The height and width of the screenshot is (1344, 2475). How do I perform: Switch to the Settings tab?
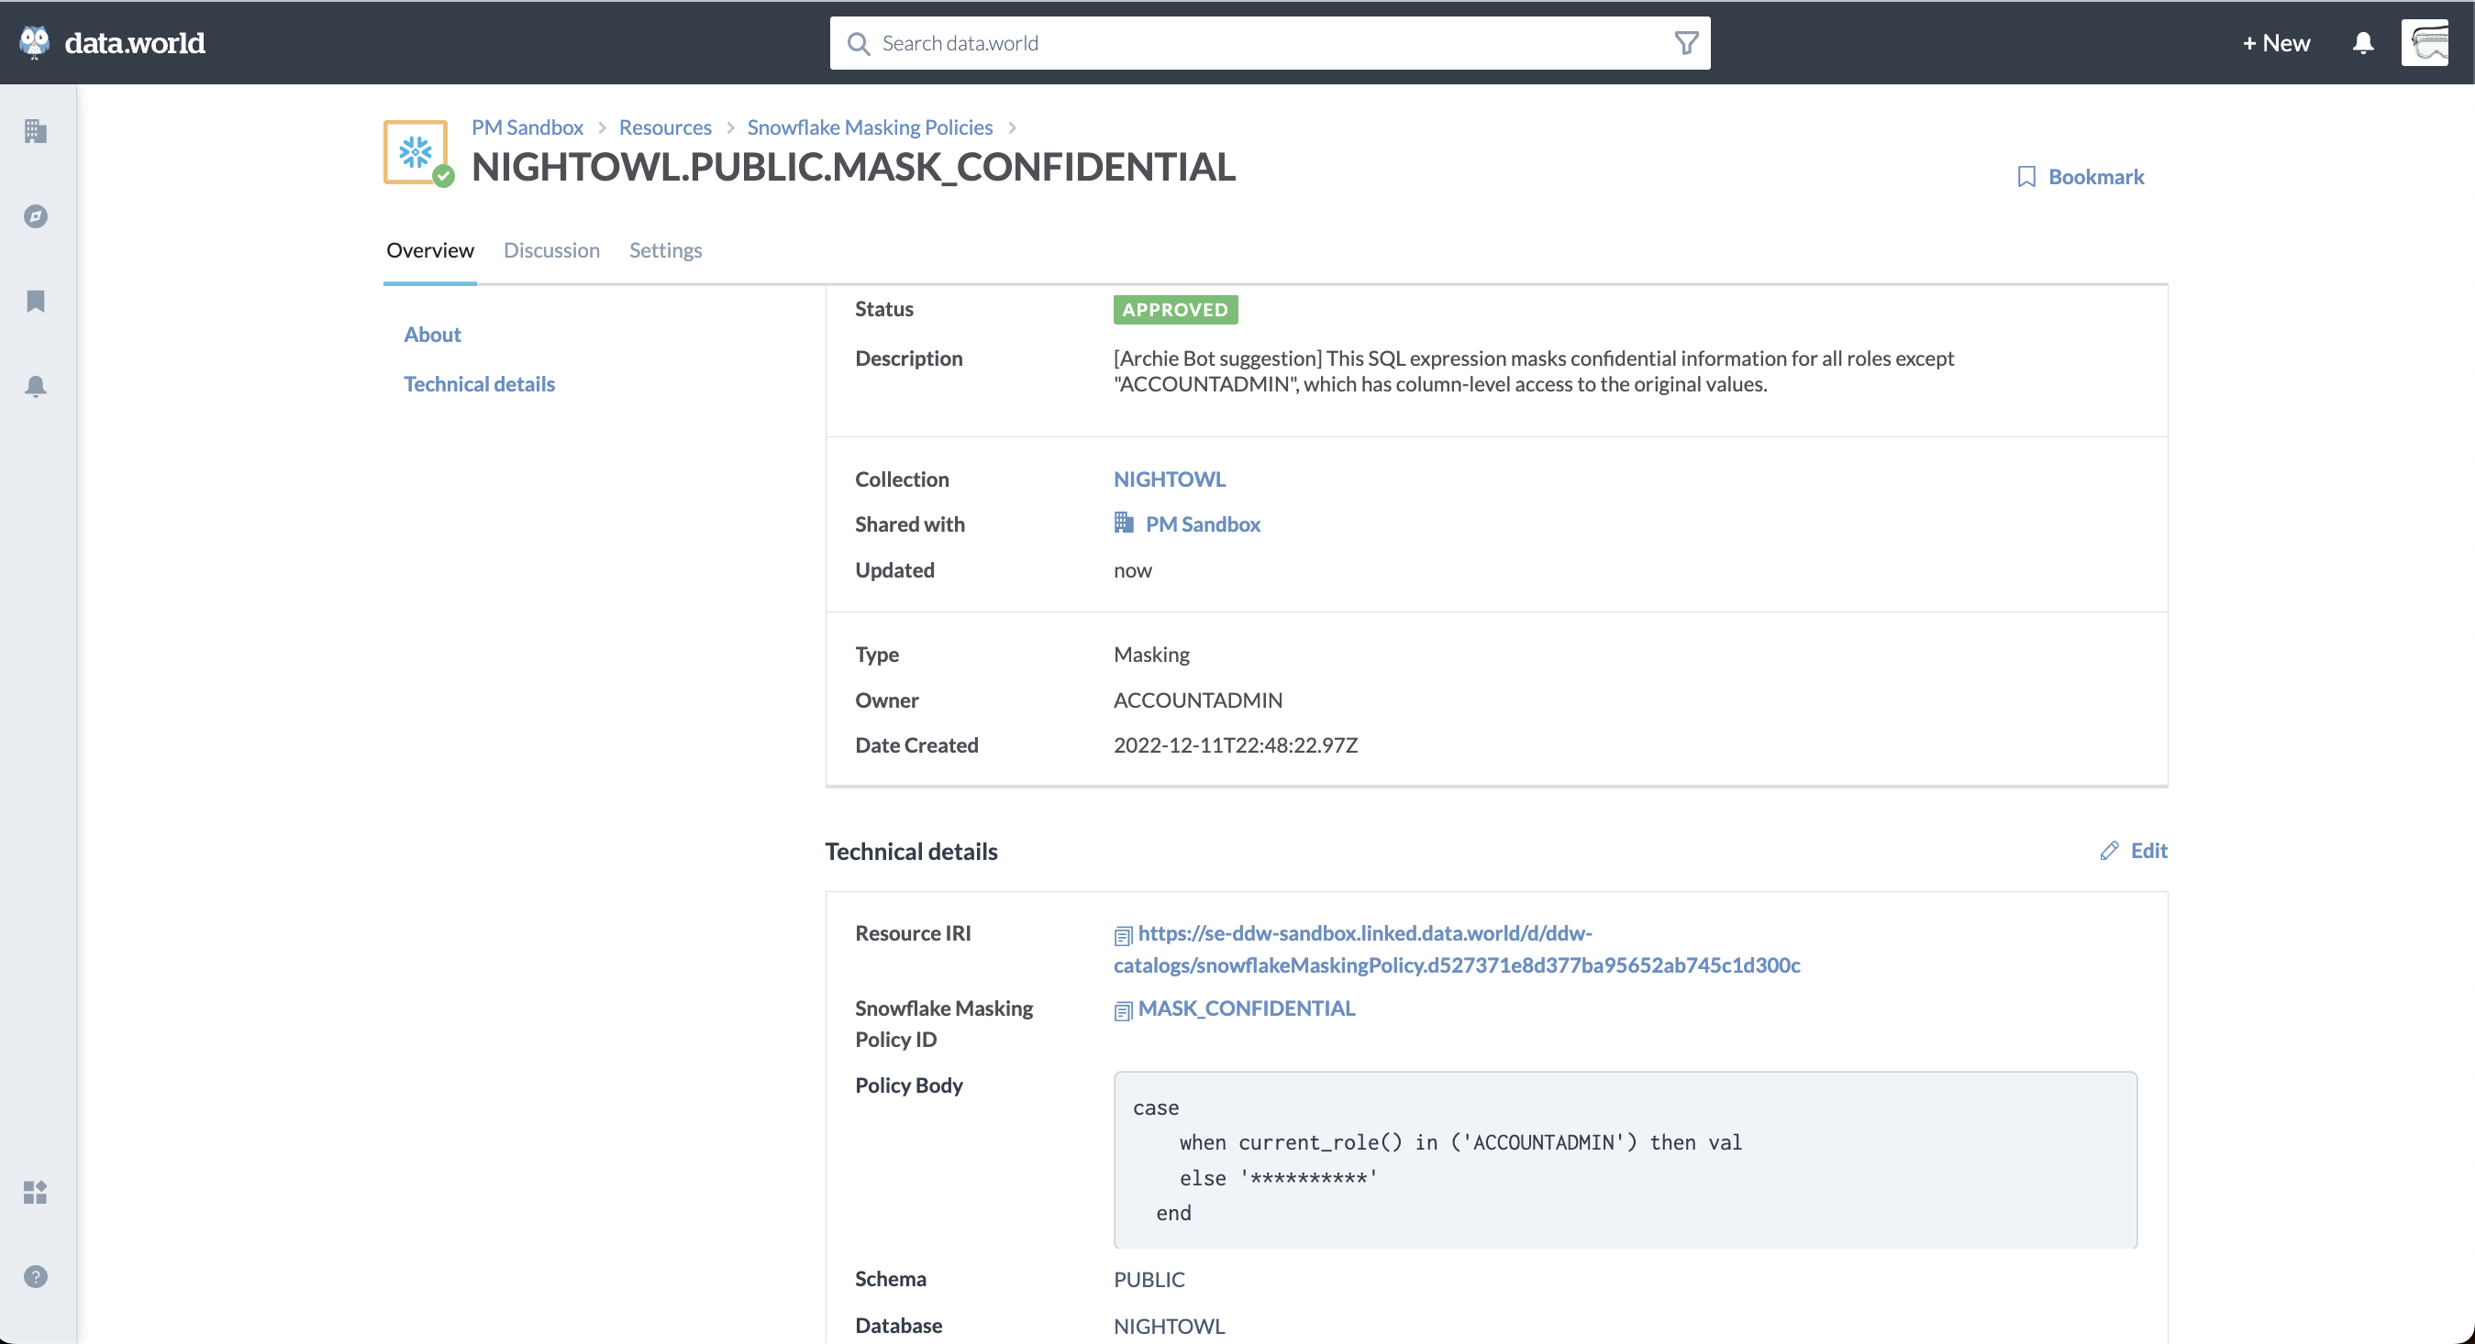666,249
